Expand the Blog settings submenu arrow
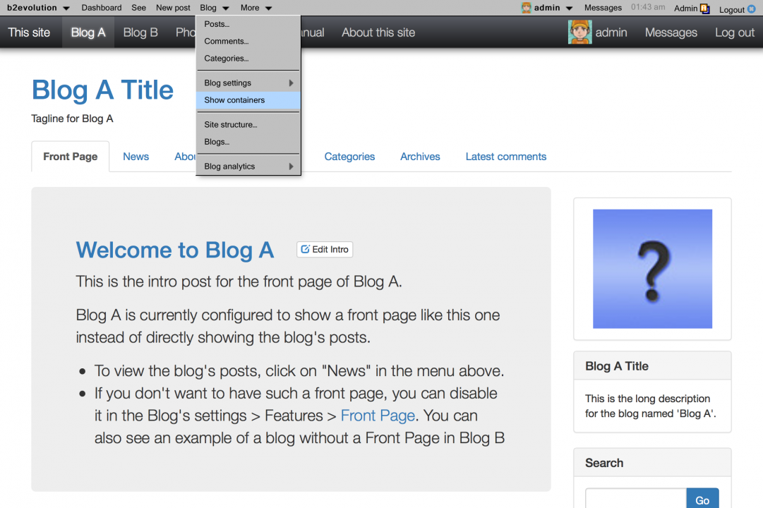The image size is (763, 508). click(x=291, y=83)
